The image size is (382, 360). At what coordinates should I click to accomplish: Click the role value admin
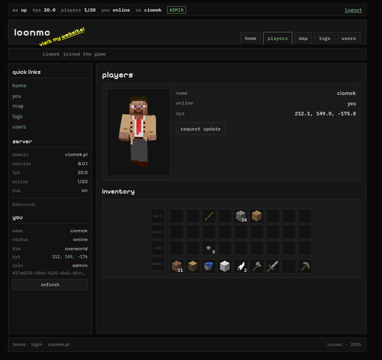[x=80, y=265]
